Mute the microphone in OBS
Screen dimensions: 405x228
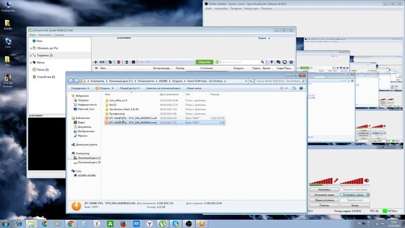pyautogui.click(x=336, y=180)
